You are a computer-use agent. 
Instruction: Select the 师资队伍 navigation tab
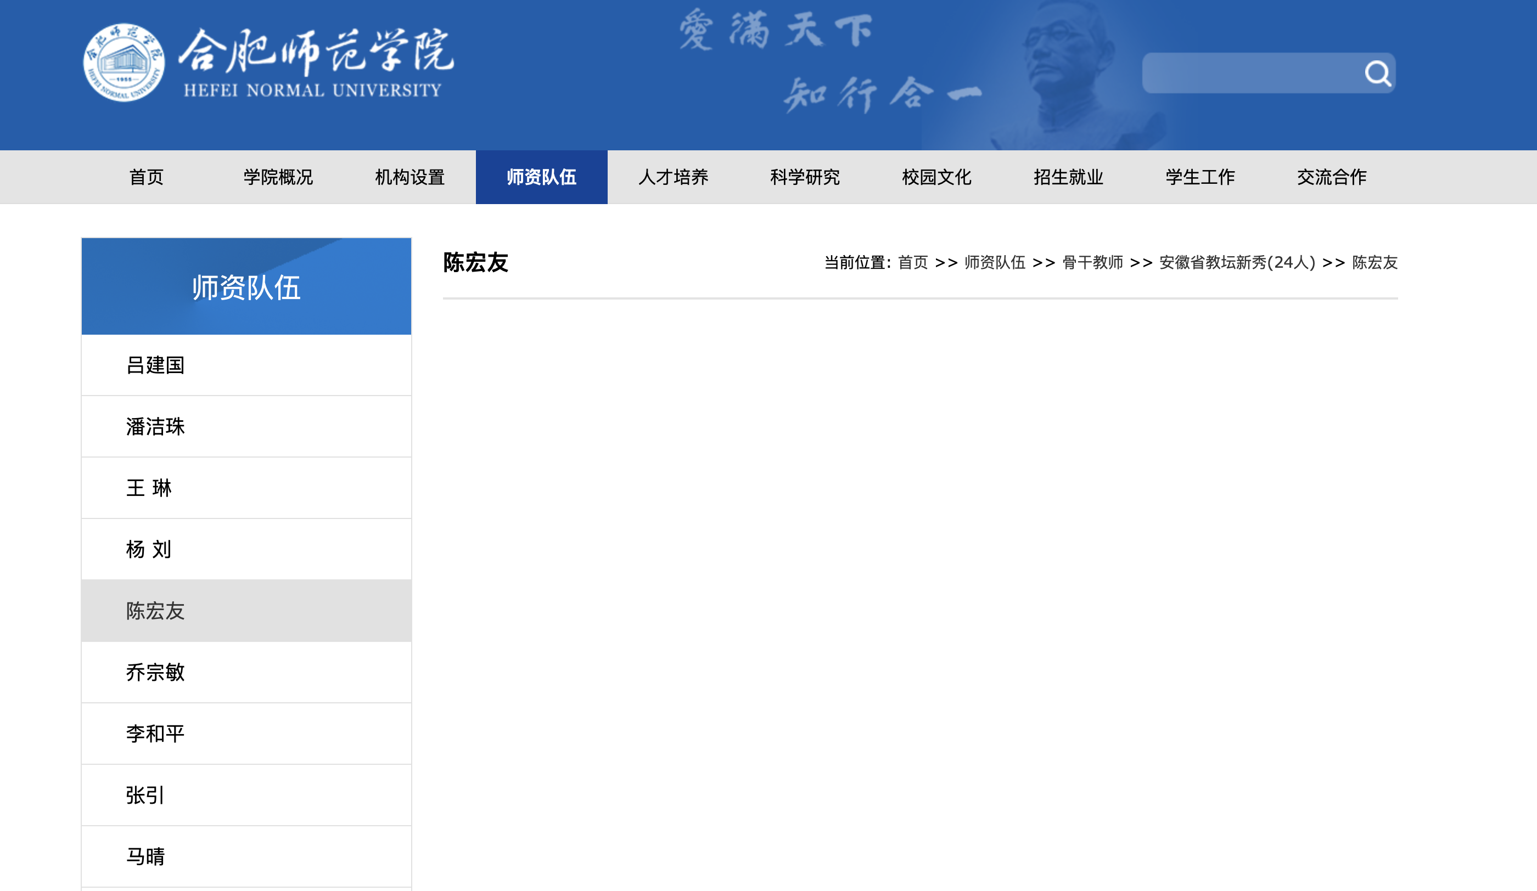542,177
